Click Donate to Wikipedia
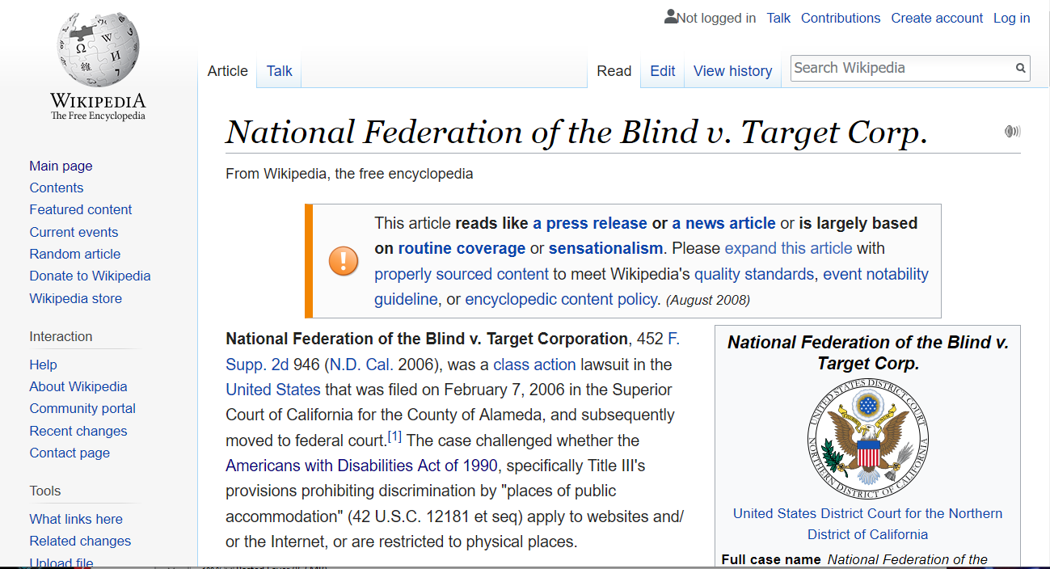This screenshot has height=569, width=1050. coord(91,276)
